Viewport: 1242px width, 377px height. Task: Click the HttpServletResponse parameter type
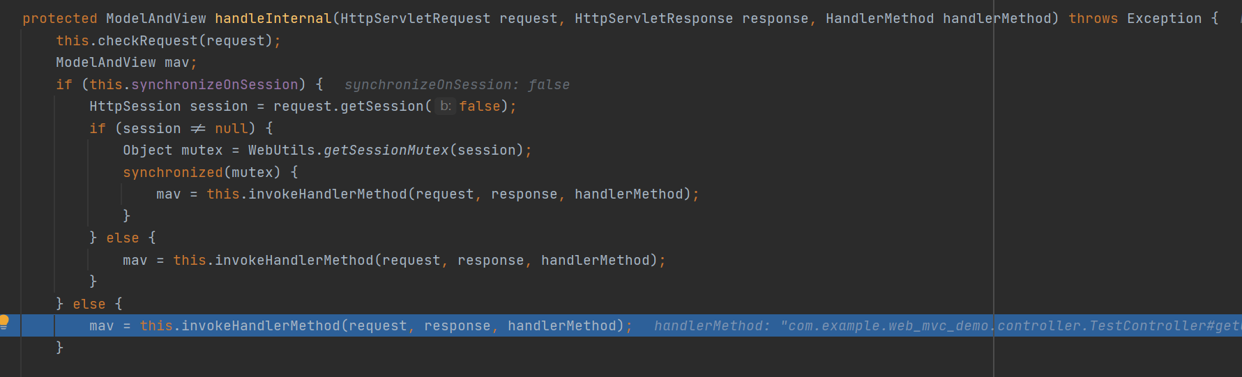[654, 19]
